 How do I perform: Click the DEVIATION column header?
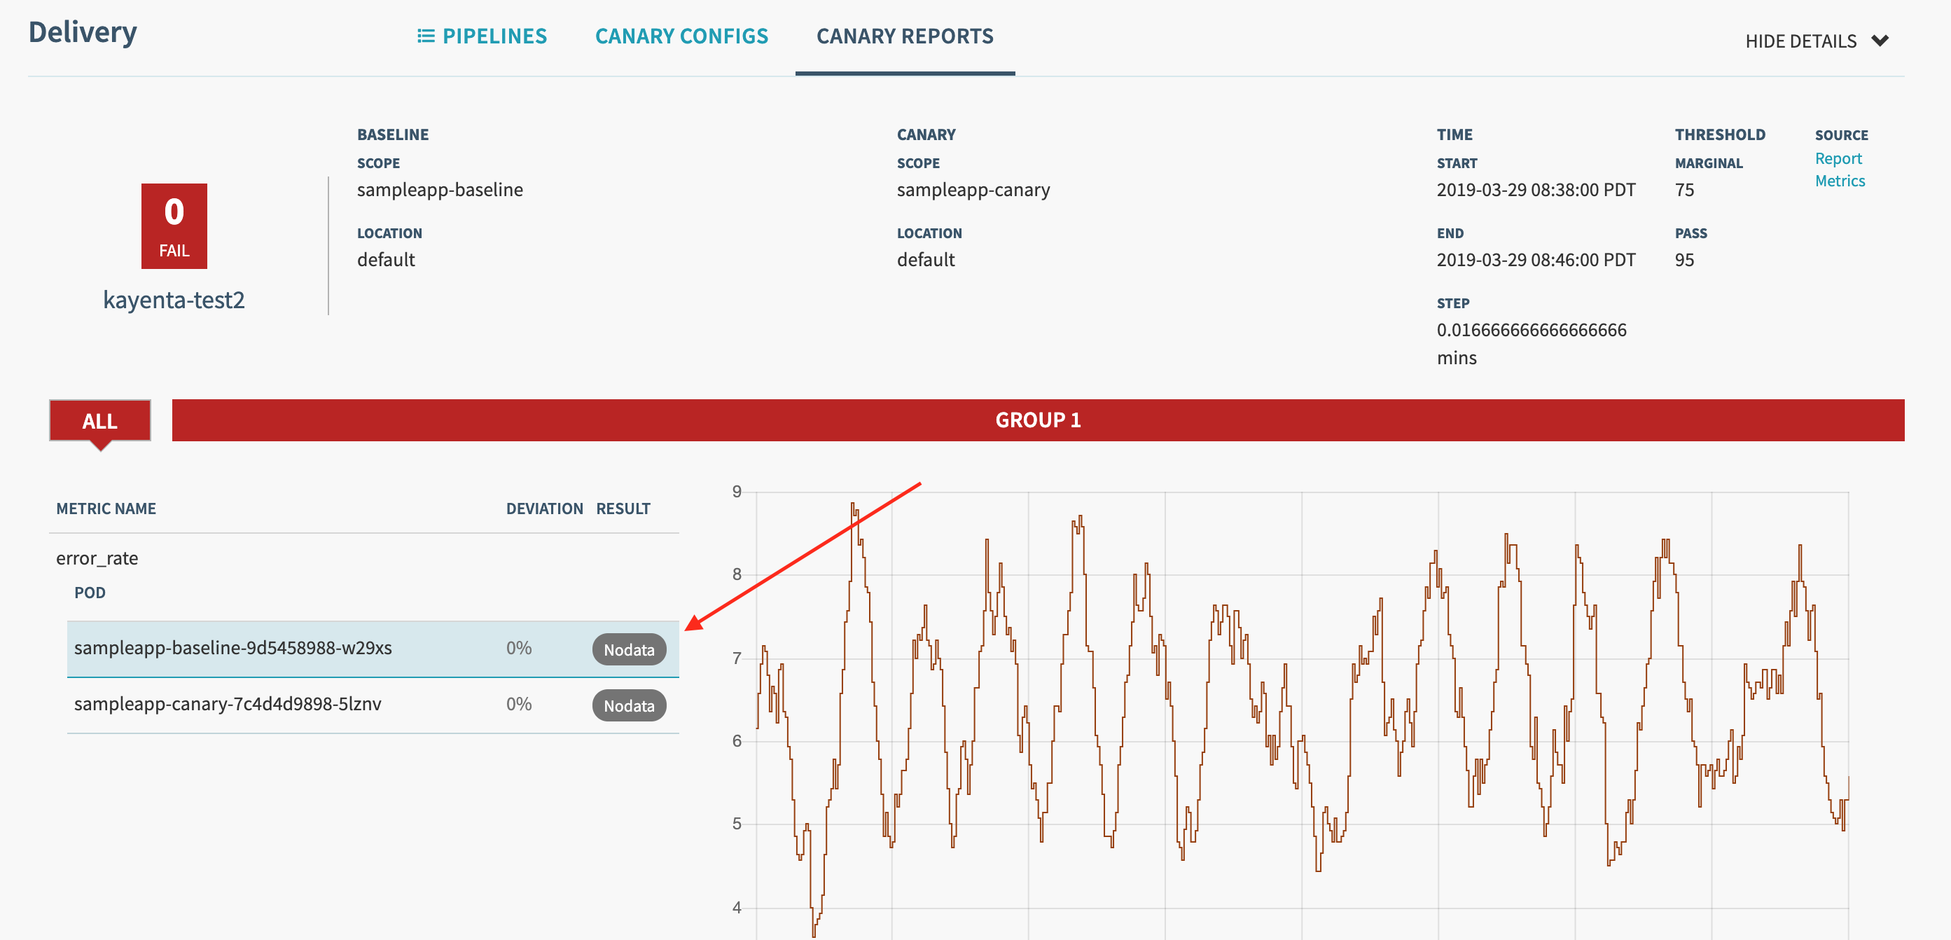pos(545,509)
